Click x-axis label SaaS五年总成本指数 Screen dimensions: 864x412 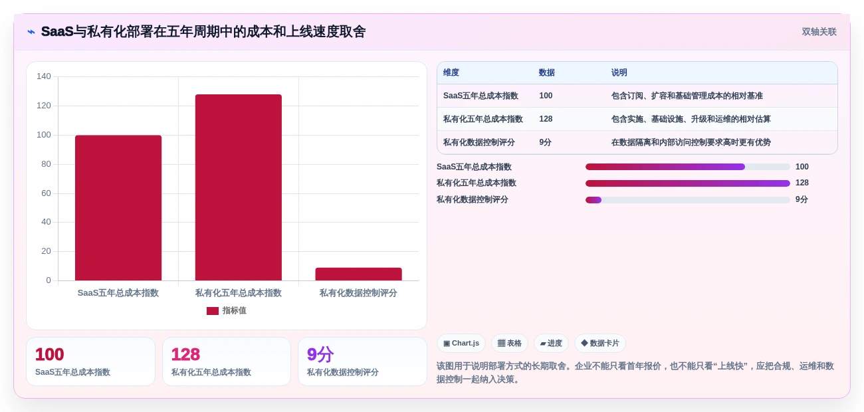[118, 293]
